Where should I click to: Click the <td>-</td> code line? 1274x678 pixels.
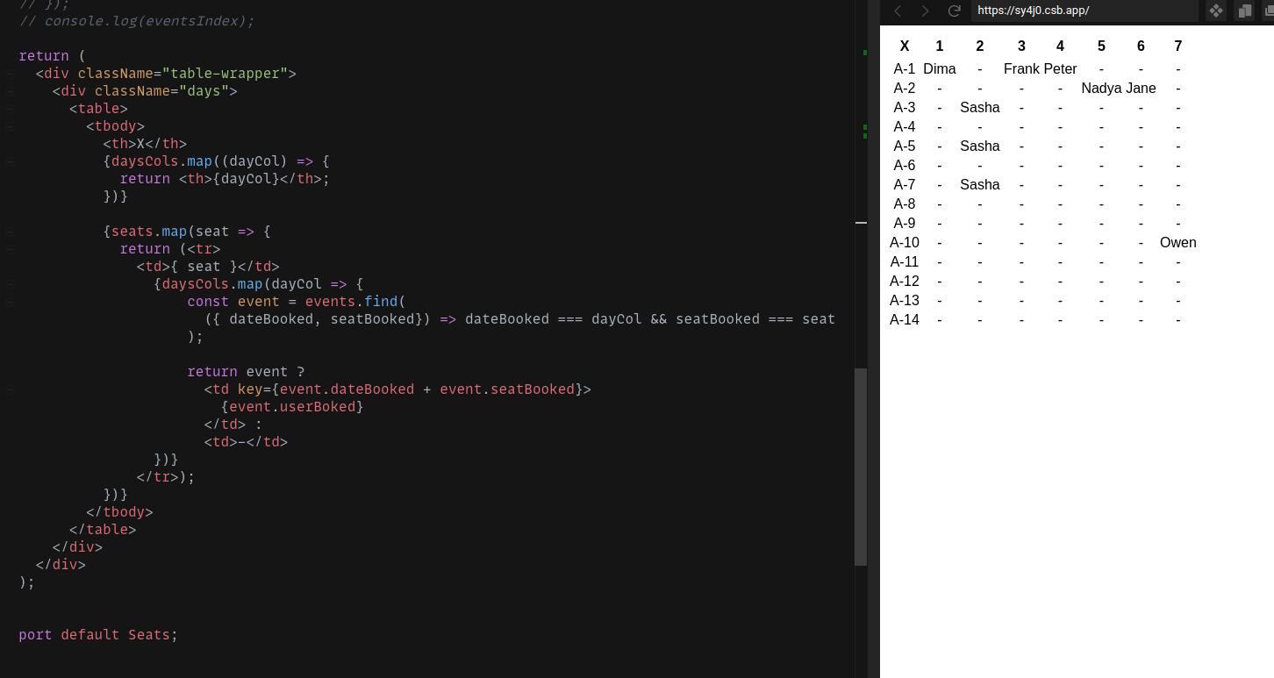(x=246, y=442)
